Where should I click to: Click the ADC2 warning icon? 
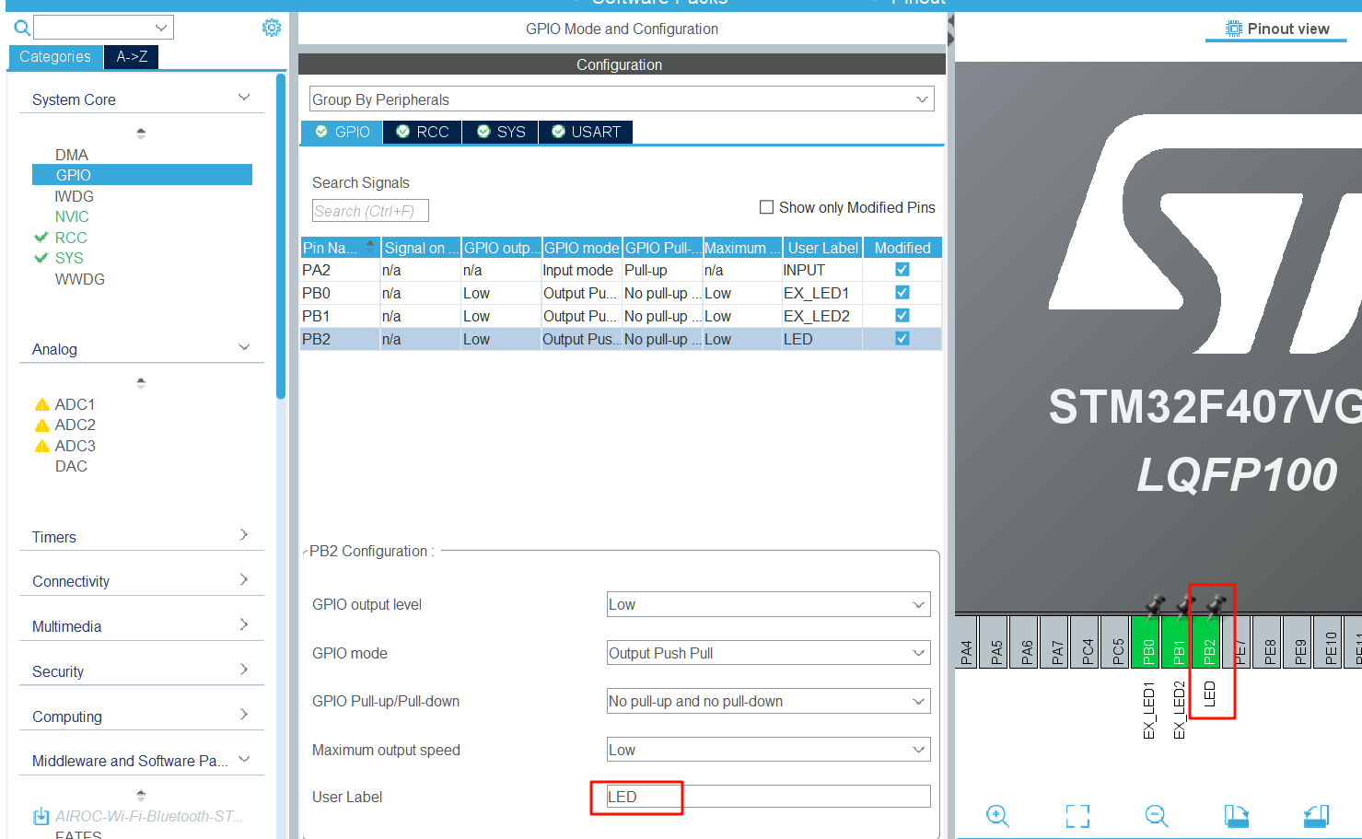pos(41,425)
